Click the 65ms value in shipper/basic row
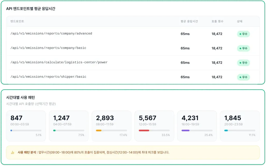 (185, 77)
